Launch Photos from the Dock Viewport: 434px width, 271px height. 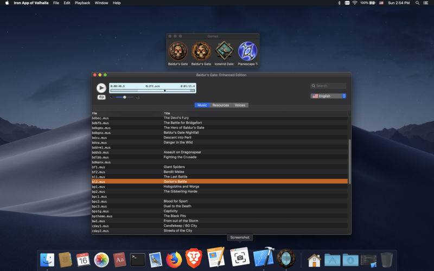[101, 260]
